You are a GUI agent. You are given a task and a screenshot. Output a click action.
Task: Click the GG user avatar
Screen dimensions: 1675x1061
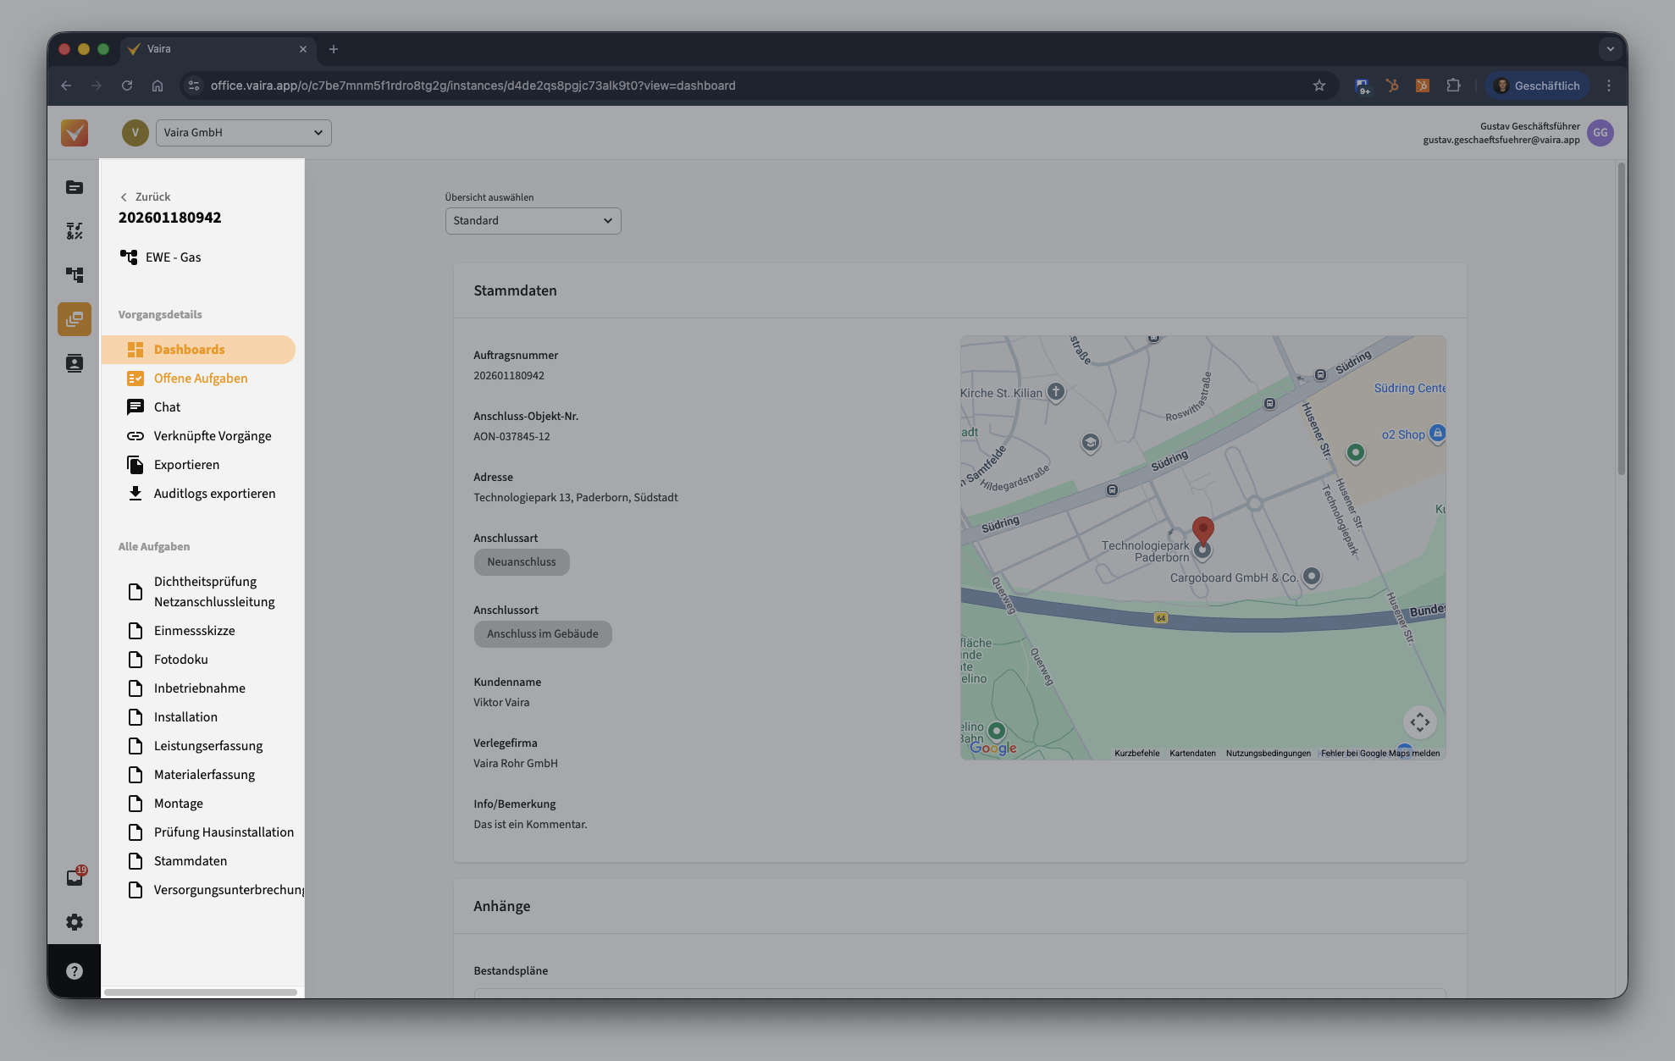[x=1600, y=133]
